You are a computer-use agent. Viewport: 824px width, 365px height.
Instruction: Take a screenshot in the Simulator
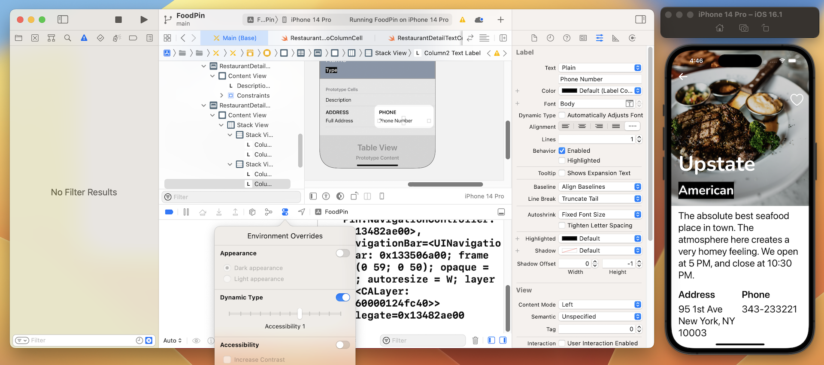point(743,28)
